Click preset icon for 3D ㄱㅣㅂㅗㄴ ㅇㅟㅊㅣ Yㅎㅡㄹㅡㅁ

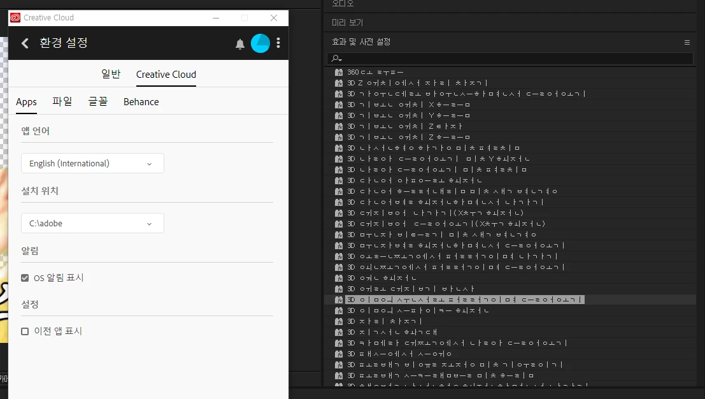tap(339, 115)
